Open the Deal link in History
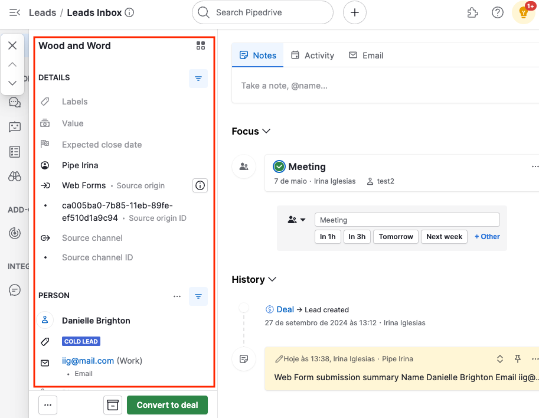This screenshot has height=418, width=539. 285,309
